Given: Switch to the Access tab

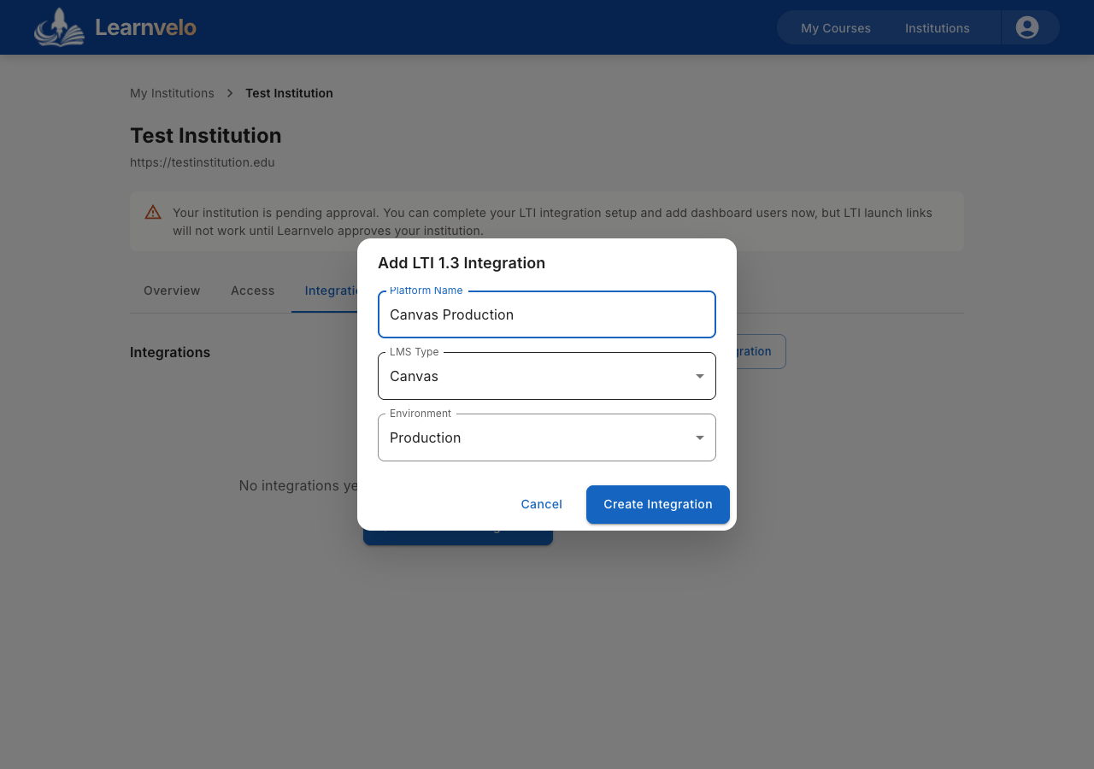Looking at the screenshot, I should pos(252,291).
